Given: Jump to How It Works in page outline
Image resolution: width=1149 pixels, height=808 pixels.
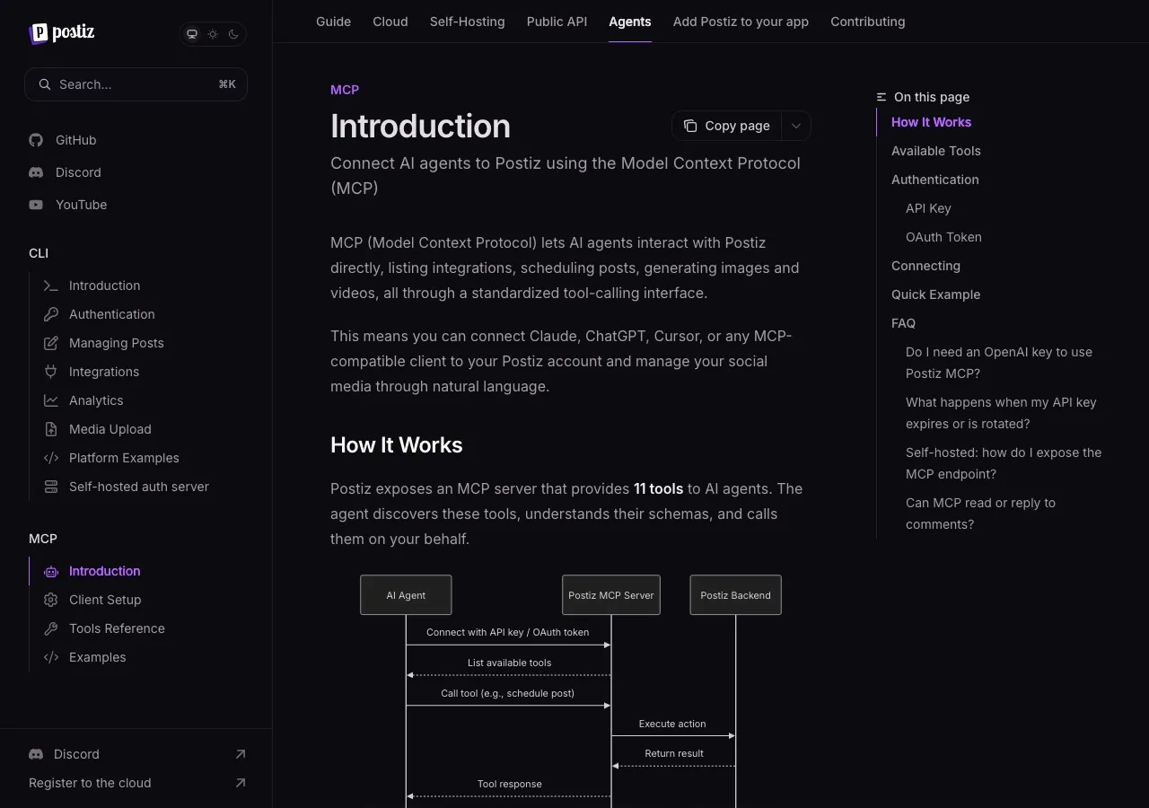Looking at the screenshot, I should (931, 122).
